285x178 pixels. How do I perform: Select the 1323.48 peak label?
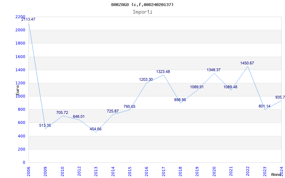163,72
